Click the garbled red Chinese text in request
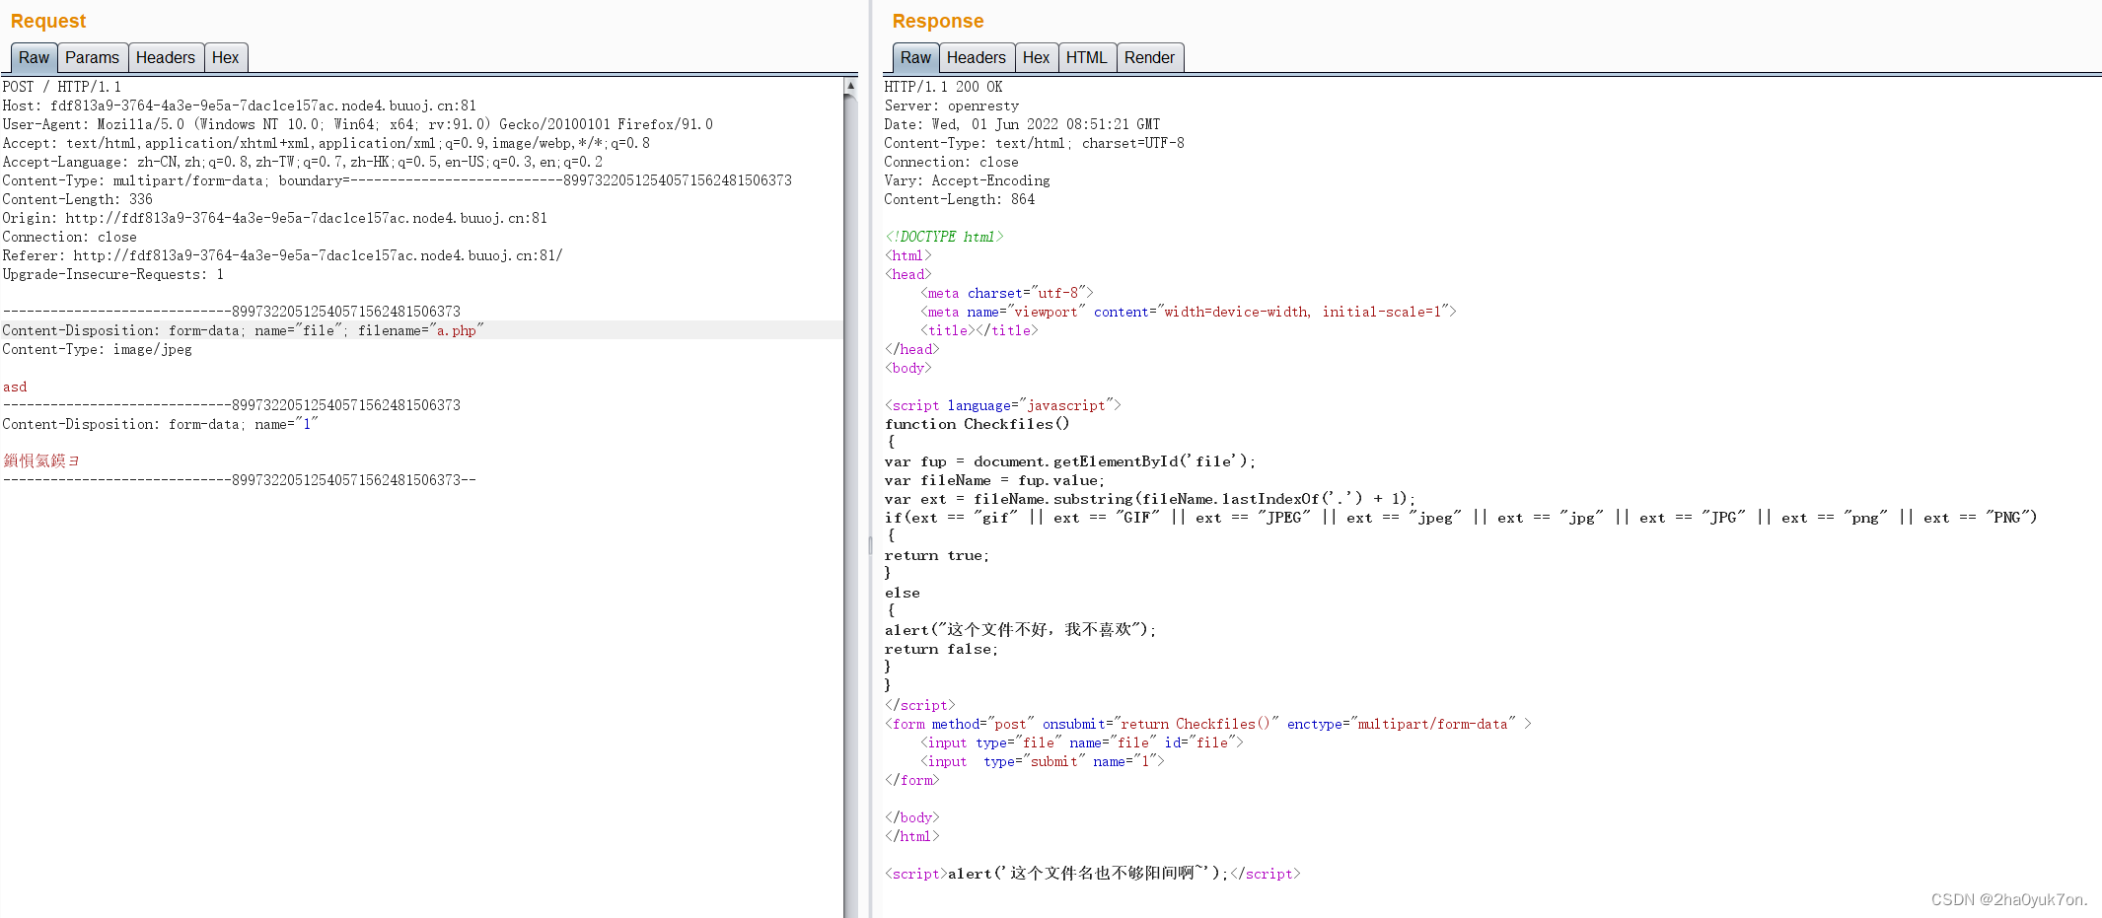This screenshot has height=918, width=2102. [x=40, y=460]
